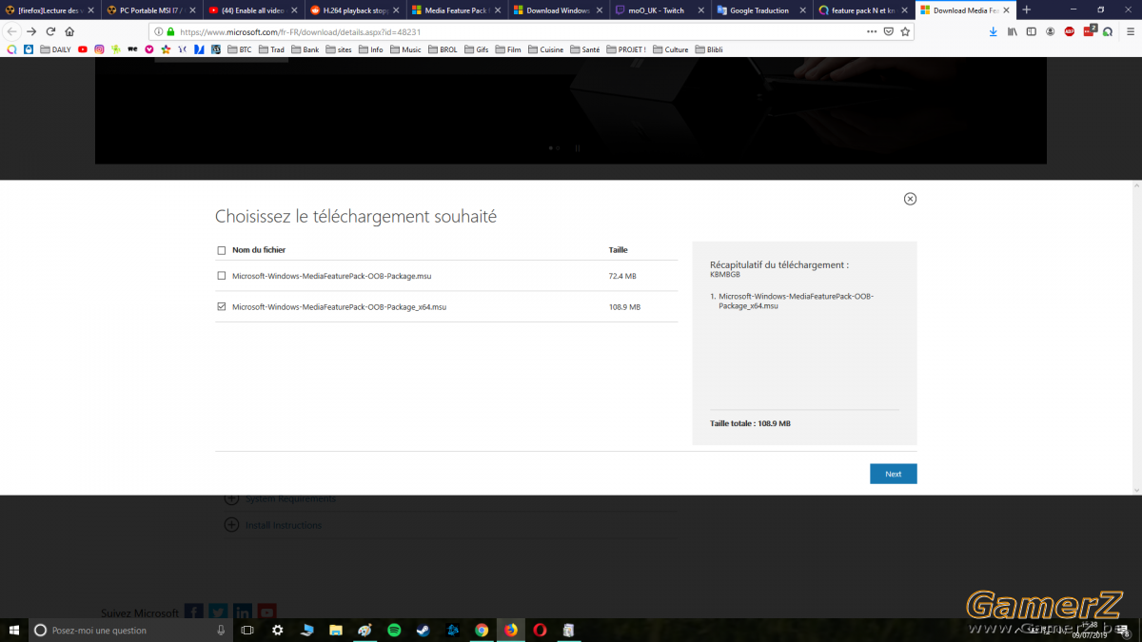Switch to the PC Portable MSI tab
The height and width of the screenshot is (642, 1142).
(x=151, y=10)
